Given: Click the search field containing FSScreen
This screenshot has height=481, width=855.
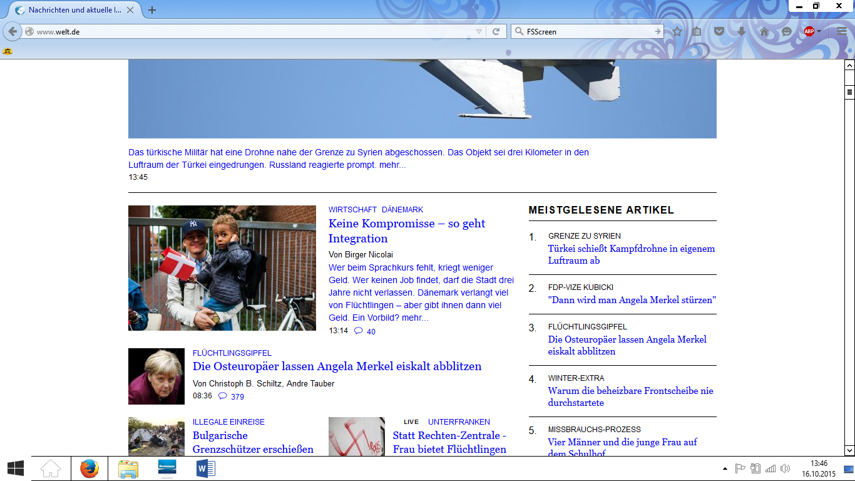Looking at the screenshot, I should point(588,31).
